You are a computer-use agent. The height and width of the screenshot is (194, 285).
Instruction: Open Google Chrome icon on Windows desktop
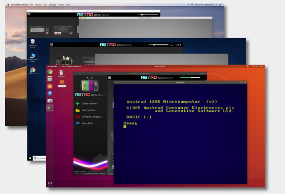[33, 71]
